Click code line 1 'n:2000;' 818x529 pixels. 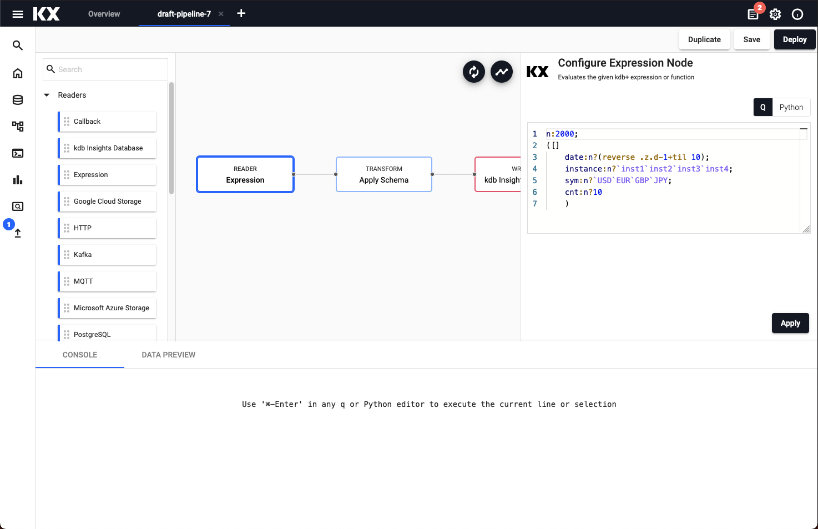tap(562, 134)
